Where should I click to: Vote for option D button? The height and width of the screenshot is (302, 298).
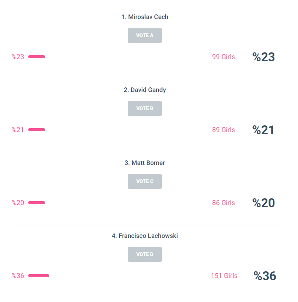coord(145,254)
